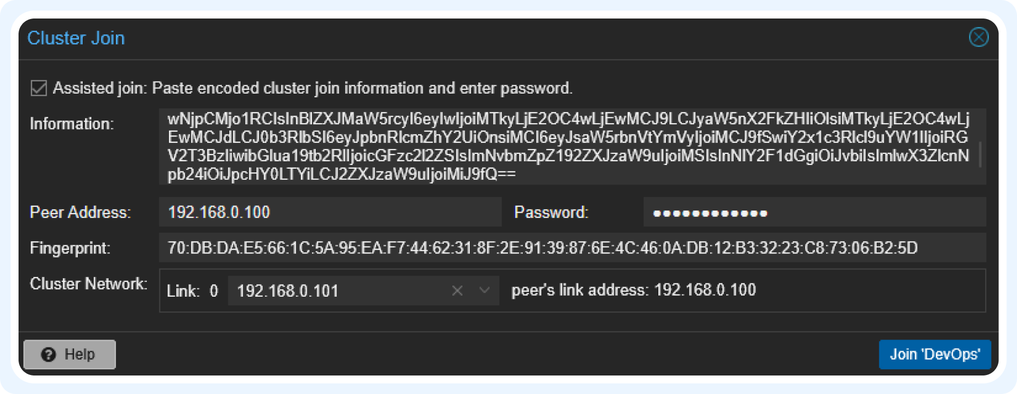Click the peer's link address text
This screenshot has height=394, width=1017.
click(634, 290)
